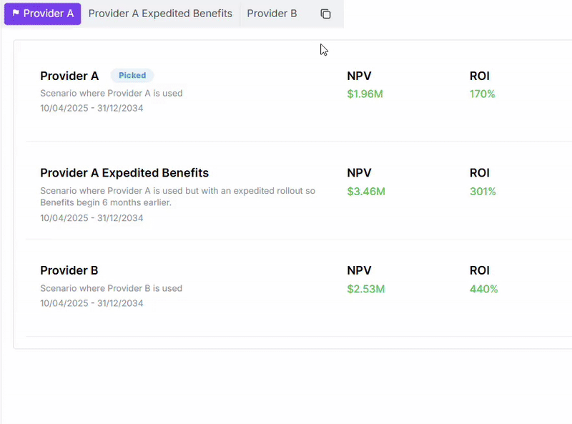The height and width of the screenshot is (424, 572).
Task: Open the Provider A Expedited Benefits scenario heading
Action: coord(124,172)
